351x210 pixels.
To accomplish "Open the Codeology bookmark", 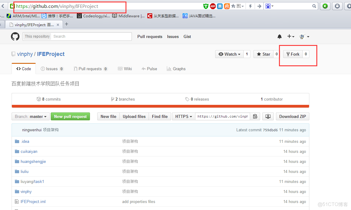I will click(93, 16).
